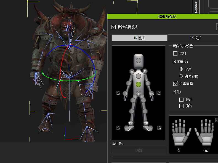
Task: Toggle the left foot lock icon
Action: [159, 128]
